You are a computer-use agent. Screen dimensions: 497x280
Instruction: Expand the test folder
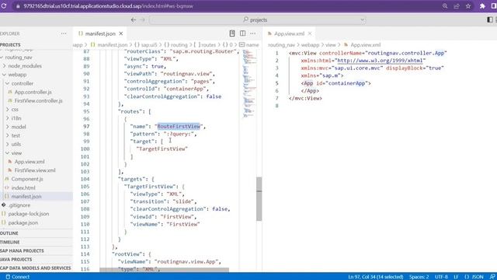point(16,135)
